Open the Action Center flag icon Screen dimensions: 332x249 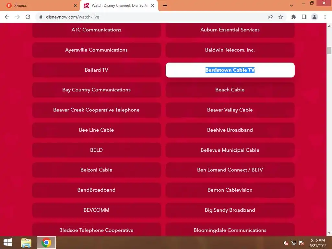pos(302,243)
